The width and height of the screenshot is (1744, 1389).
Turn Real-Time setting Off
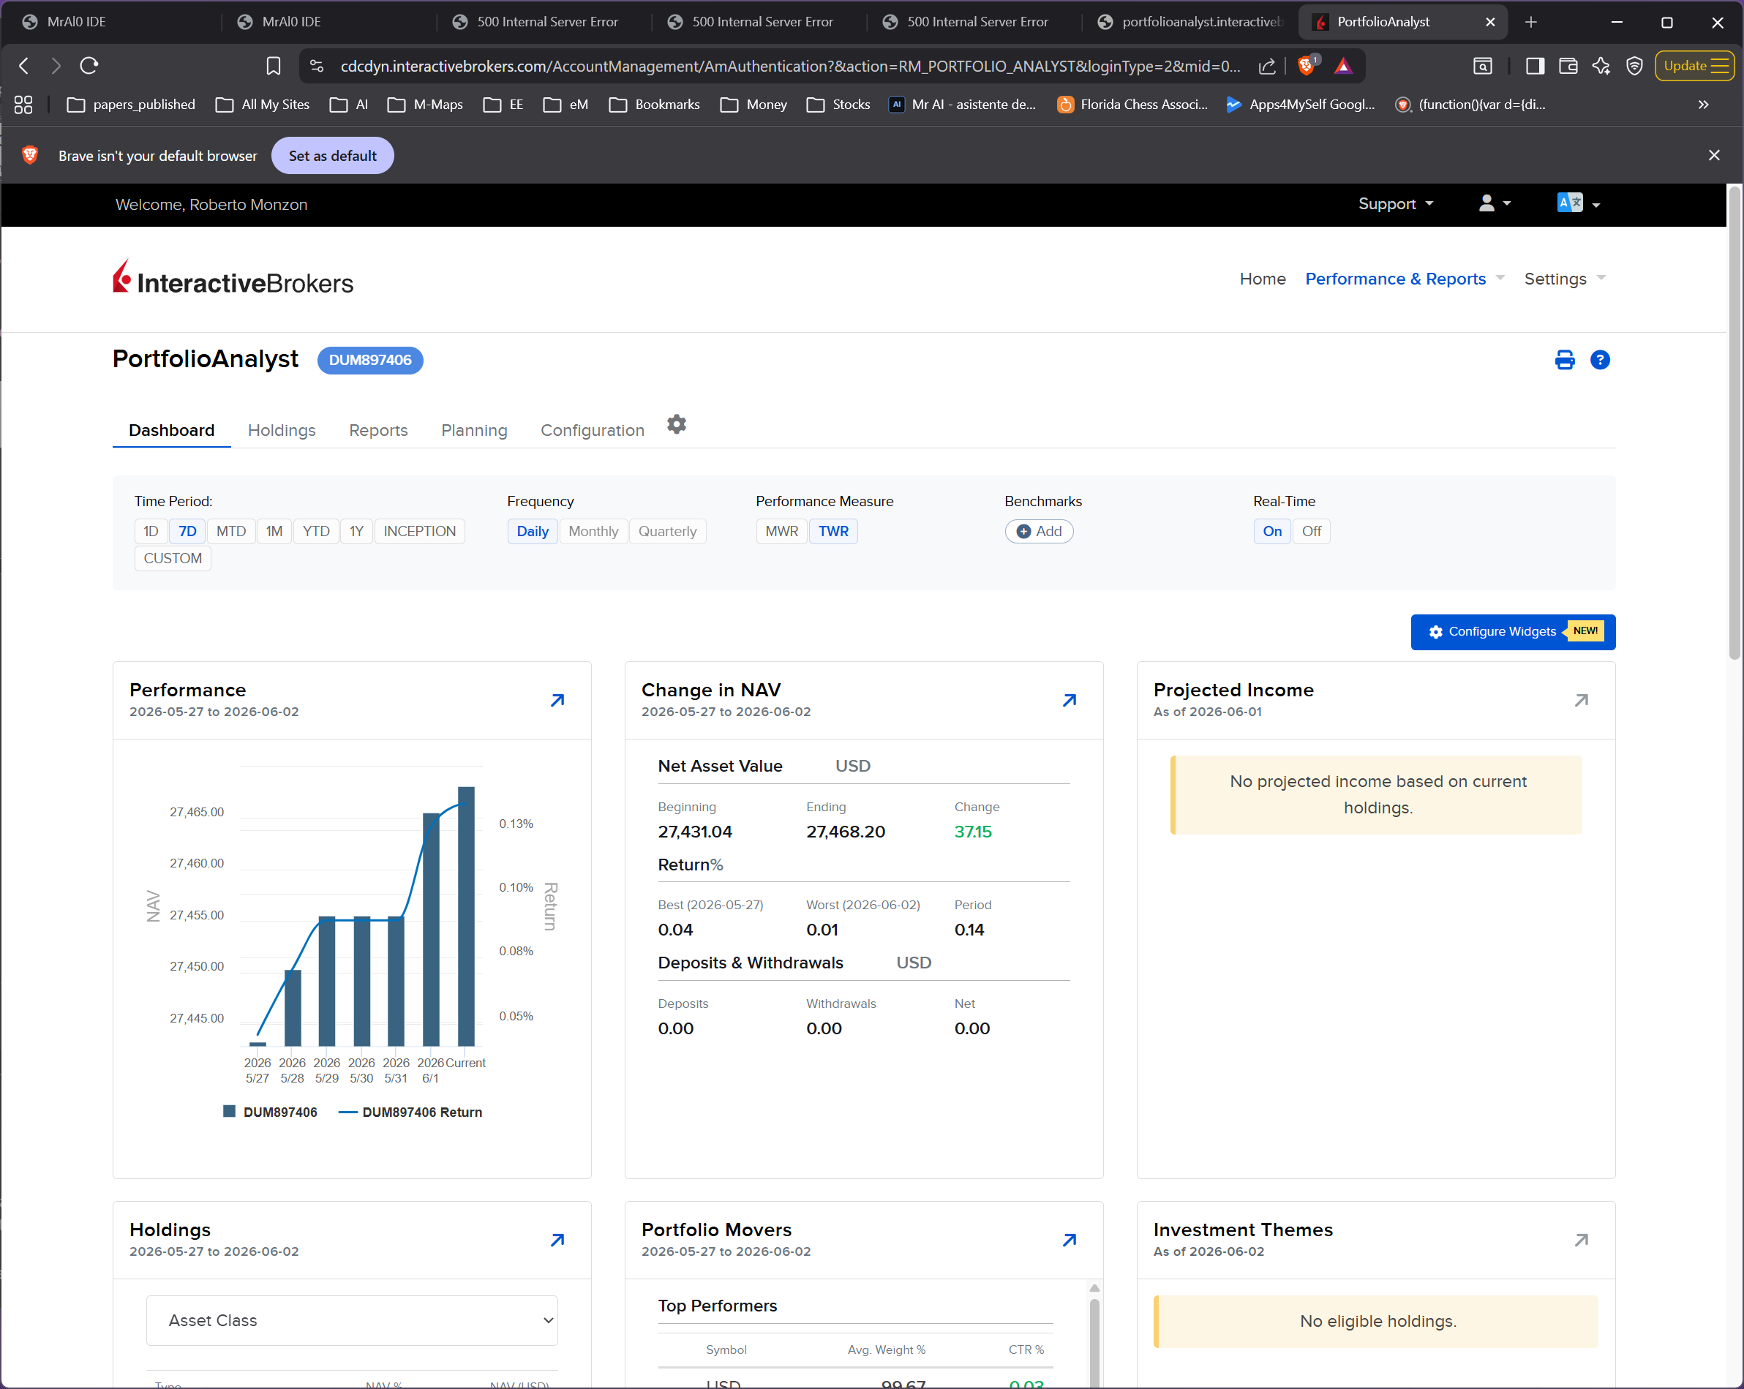coord(1311,532)
